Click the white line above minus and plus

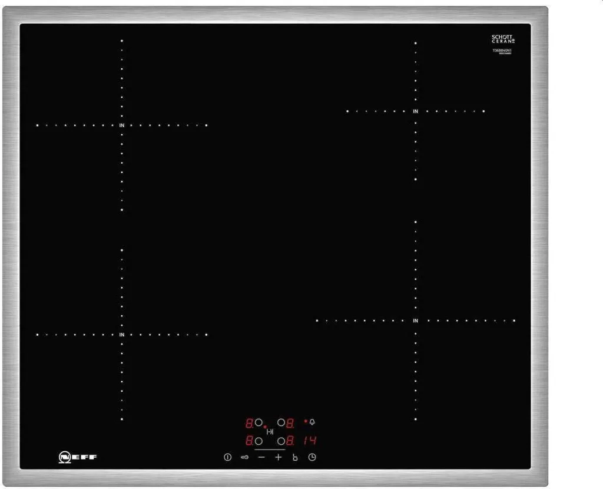click(x=270, y=450)
